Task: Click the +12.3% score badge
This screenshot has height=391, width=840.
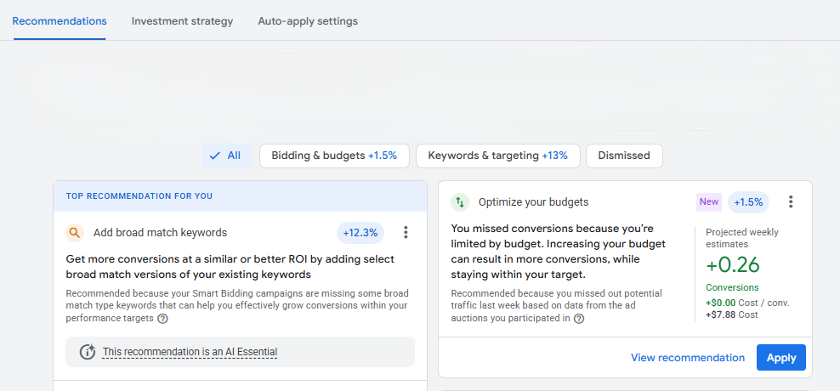Action: [x=360, y=233]
